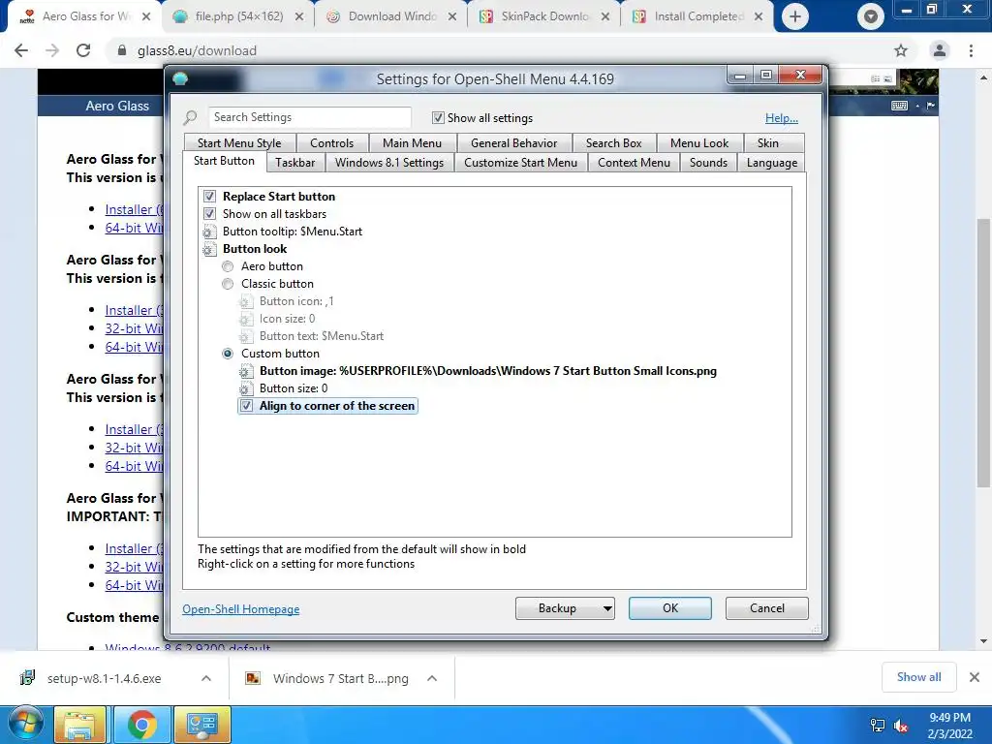Close the downloads bar with the X

(x=975, y=677)
